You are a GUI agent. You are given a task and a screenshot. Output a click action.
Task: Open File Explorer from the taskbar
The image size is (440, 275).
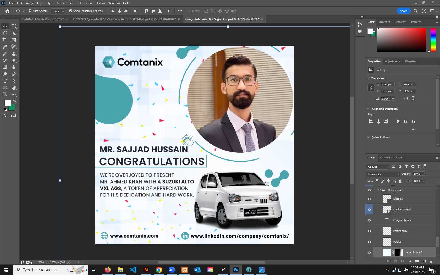coord(120,270)
